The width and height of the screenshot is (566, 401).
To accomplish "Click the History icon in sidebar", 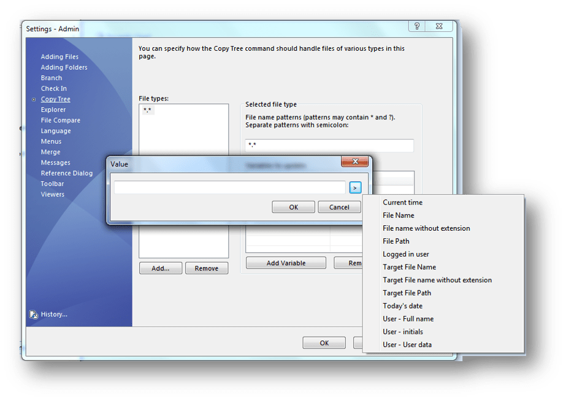I will pos(34,315).
